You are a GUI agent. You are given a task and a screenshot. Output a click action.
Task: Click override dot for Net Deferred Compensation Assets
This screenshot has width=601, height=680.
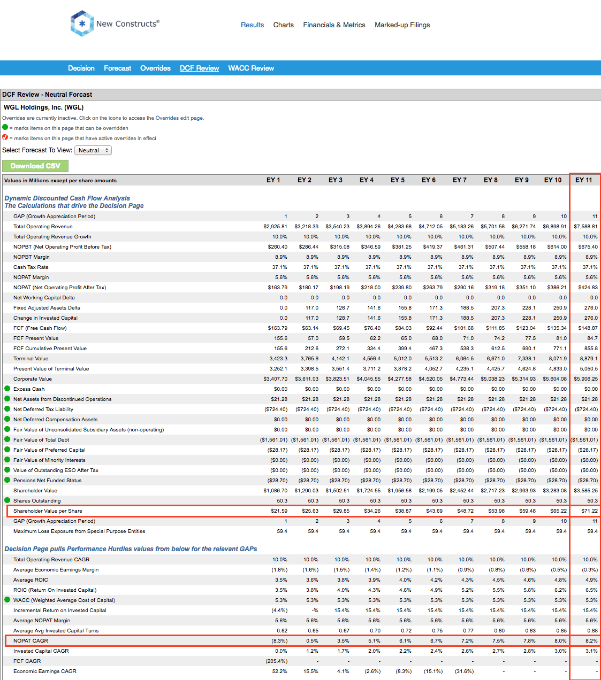point(7,419)
